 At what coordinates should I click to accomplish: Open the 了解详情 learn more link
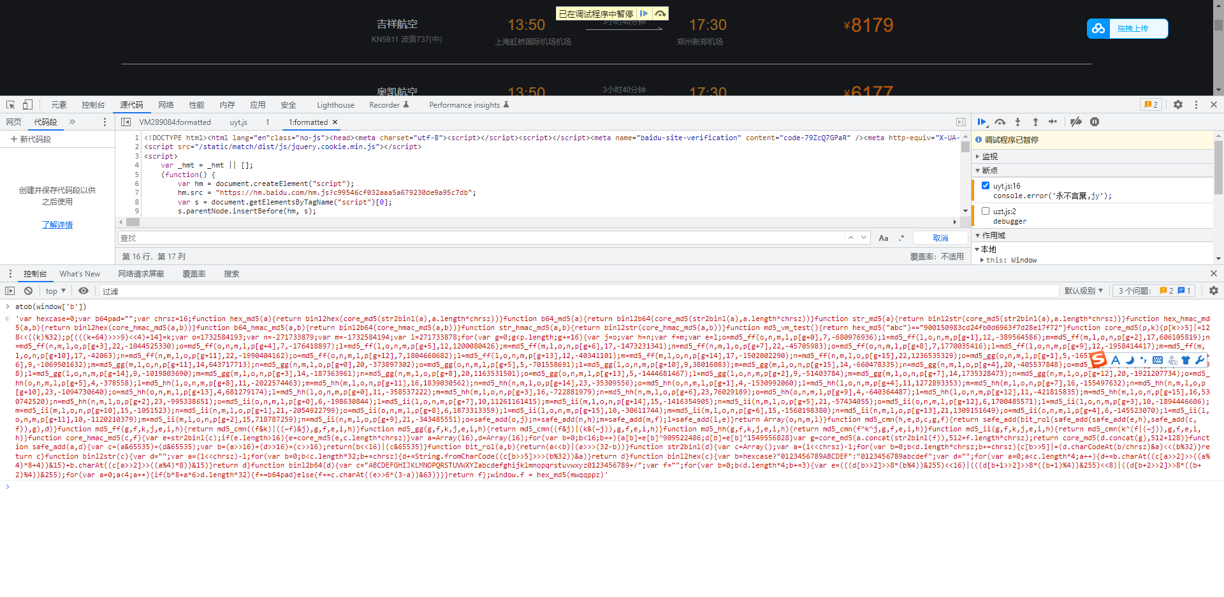[57, 224]
